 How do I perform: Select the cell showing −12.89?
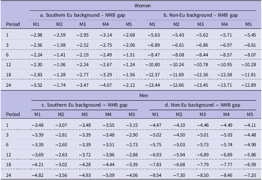(x=249, y=85)
